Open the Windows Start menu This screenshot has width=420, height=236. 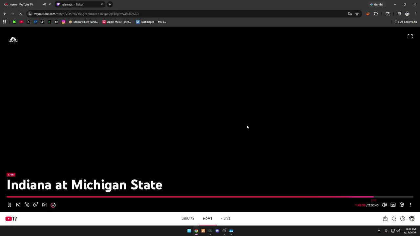[189, 231]
